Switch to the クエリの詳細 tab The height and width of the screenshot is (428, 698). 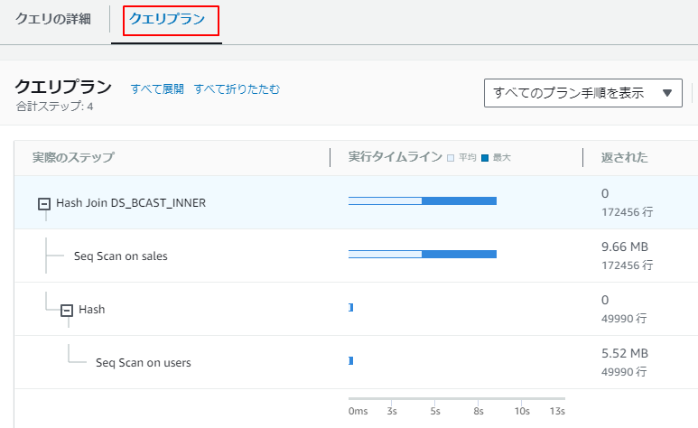(x=53, y=19)
